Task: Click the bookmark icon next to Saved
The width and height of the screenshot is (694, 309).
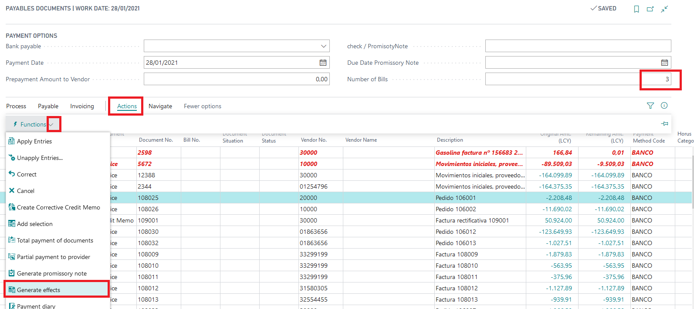Action: [x=636, y=9]
